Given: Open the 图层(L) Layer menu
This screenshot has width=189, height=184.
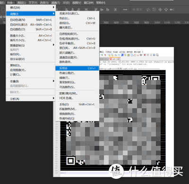Looking at the screenshot, I should [x=21, y=3].
